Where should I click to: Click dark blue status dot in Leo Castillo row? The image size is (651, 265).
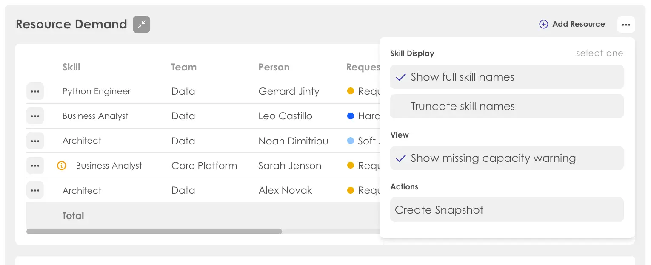click(351, 116)
